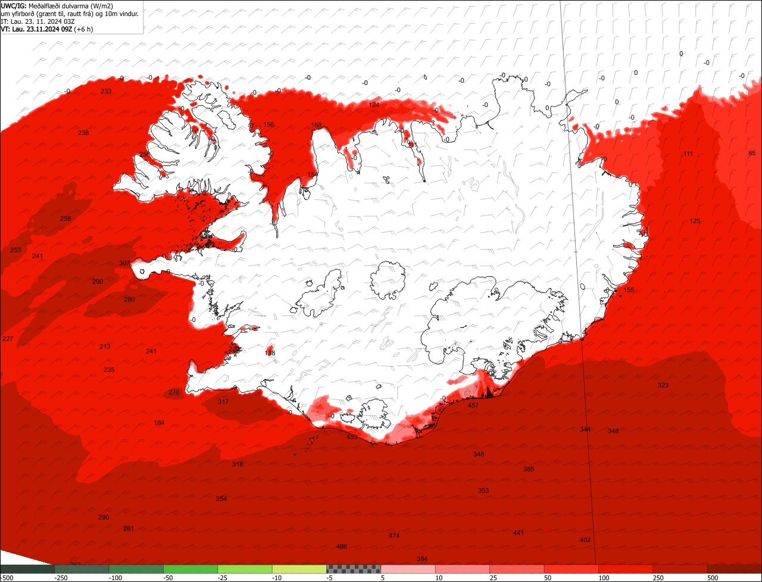Click the title text 'UWC/IG: Meðalflæði dulvarma (W/m2)'

pos(57,6)
